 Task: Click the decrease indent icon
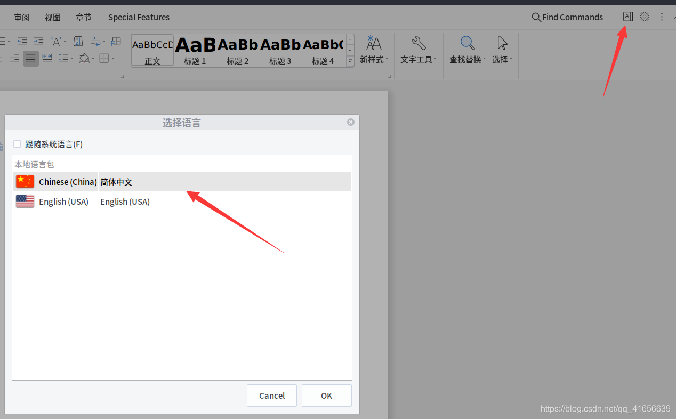(x=22, y=41)
